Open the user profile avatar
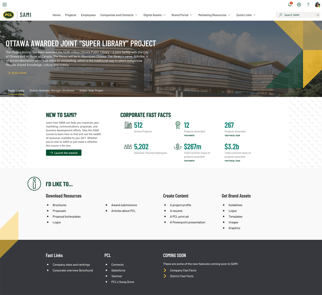This screenshot has width=322, height=295. [x=317, y=5]
